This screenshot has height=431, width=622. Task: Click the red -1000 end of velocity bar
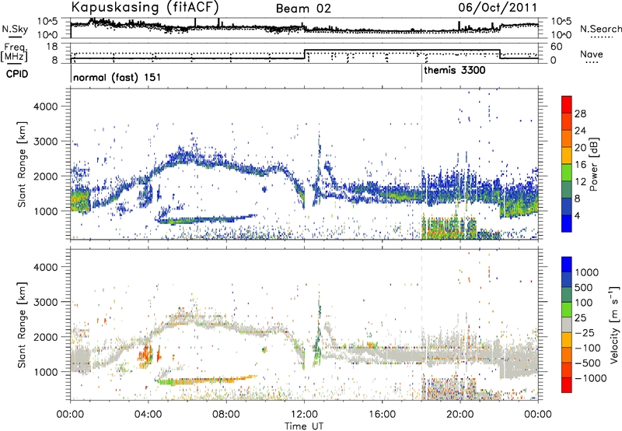567,385
